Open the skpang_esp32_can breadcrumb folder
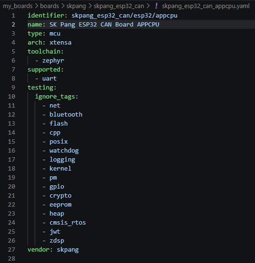This screenshot has height=263, width=255. pyautogui.click(x=119, y=6)
